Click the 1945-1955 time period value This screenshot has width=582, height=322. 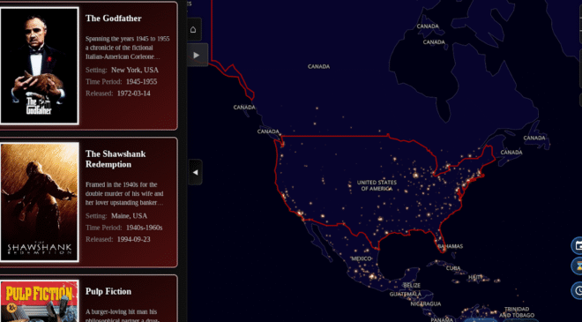(x=141, y=82)
